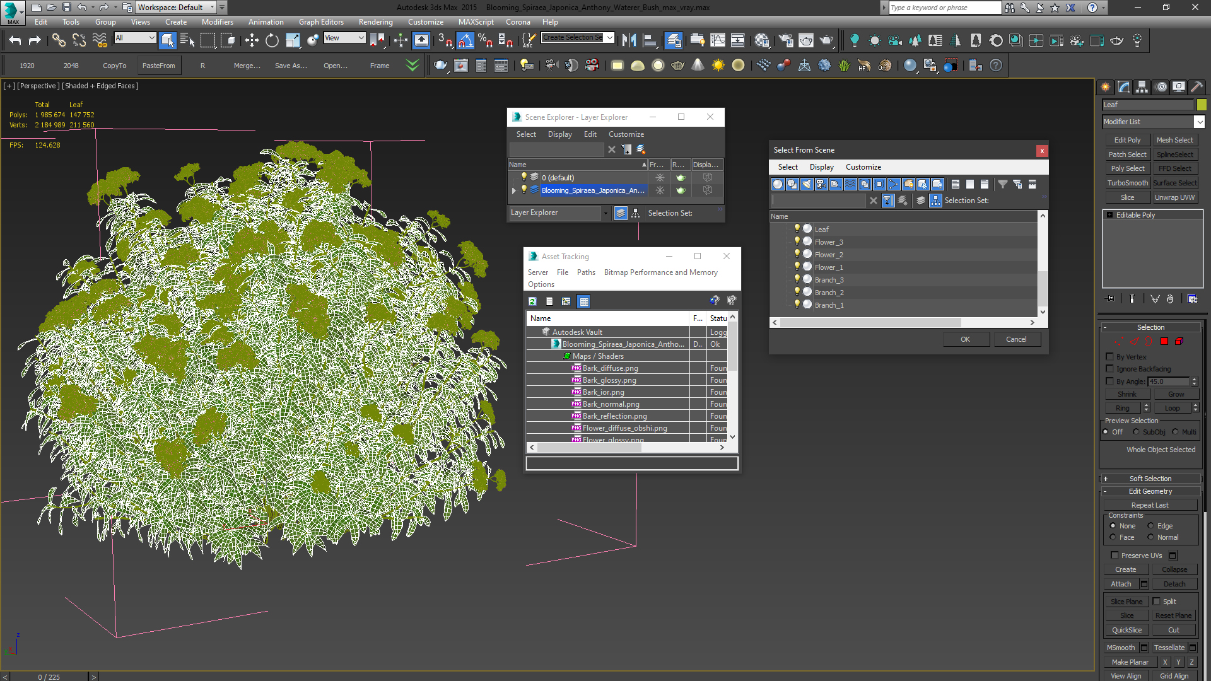Image resolution: width=1211 pixels, height=681 pixels.
Task: Switch Asset Tracking to table view icon
Action: 584,301
